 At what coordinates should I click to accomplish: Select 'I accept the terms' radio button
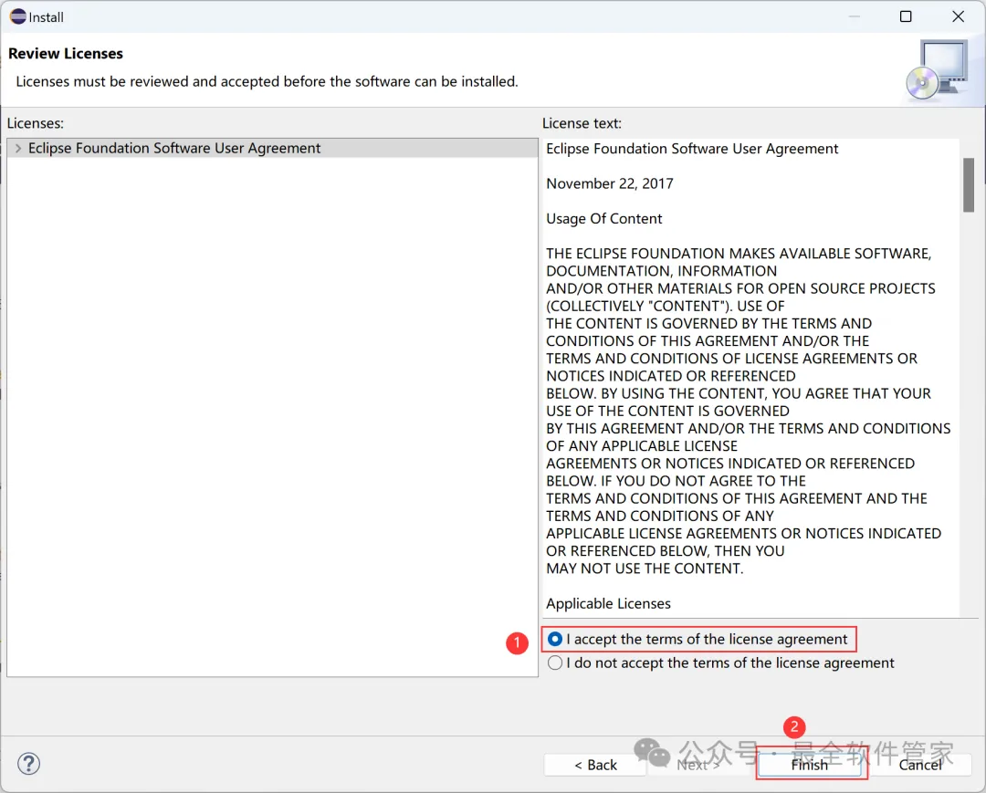point(555,639)
